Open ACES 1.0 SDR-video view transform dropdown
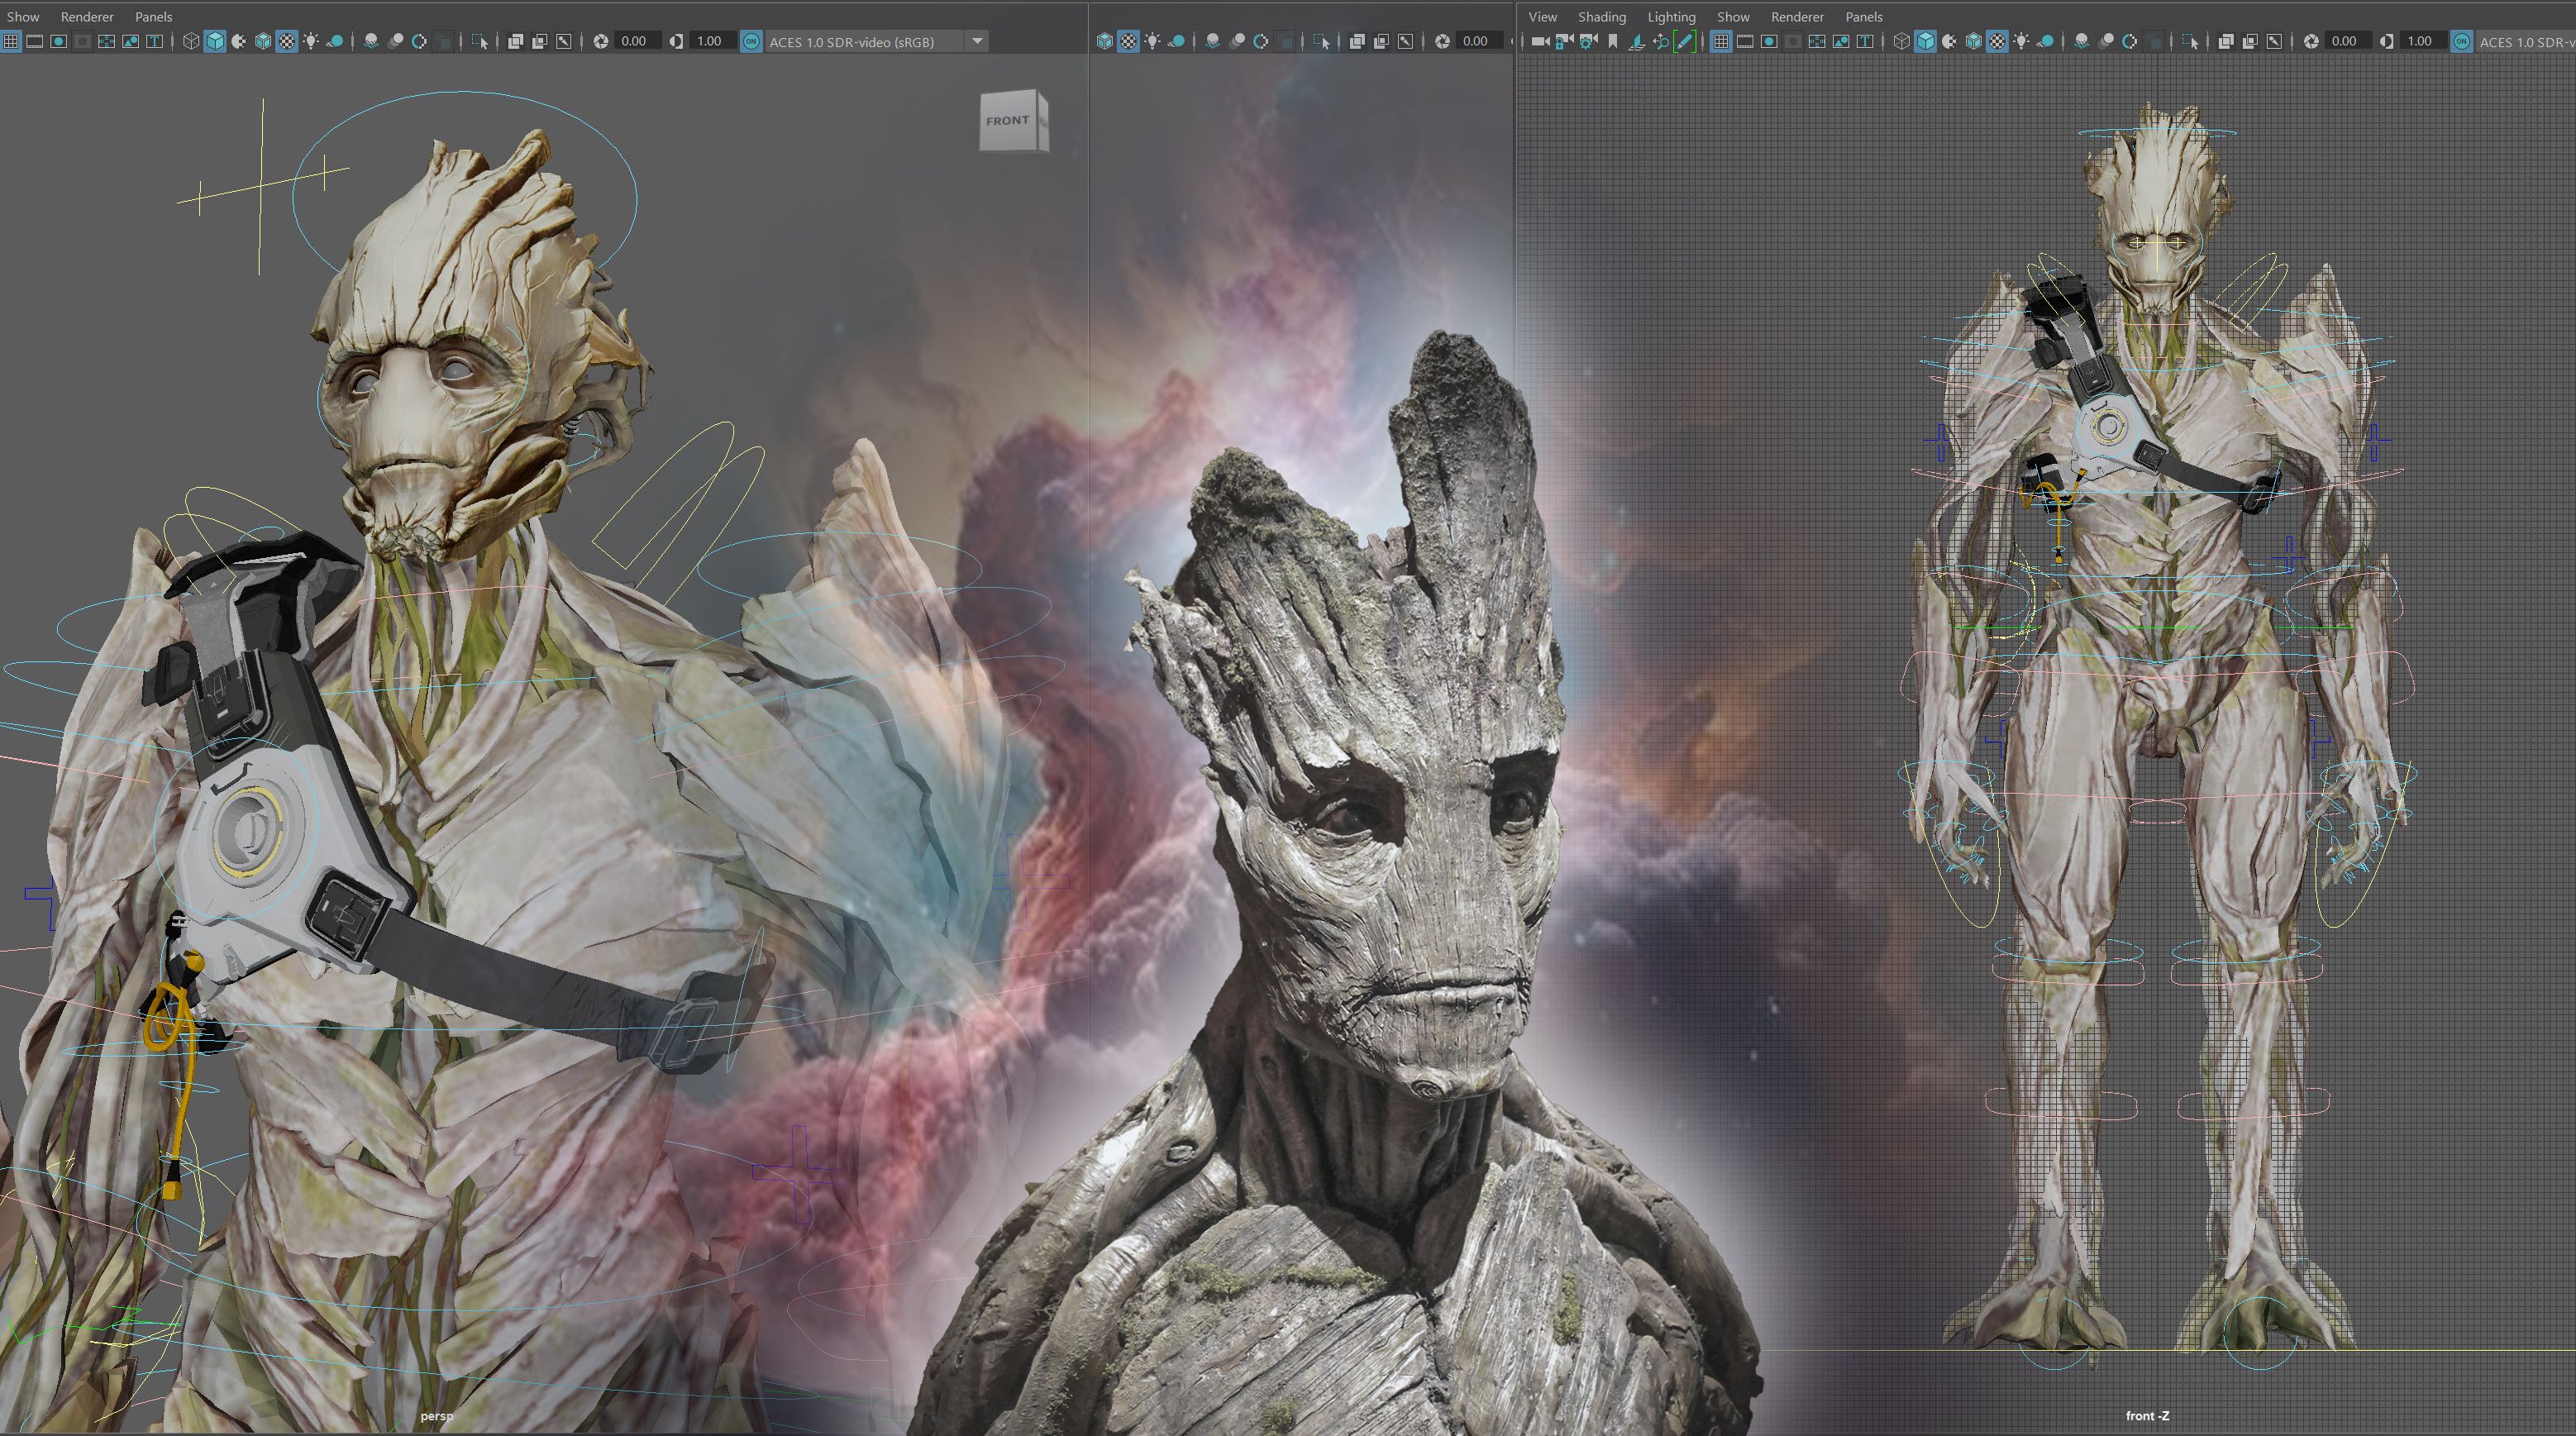This screenshot has width=2576, height=1436. (878, 41)
